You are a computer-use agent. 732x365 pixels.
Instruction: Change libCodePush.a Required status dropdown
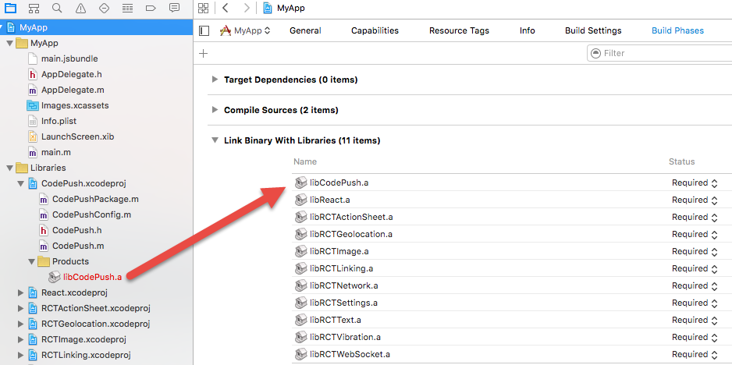[695, 183]
